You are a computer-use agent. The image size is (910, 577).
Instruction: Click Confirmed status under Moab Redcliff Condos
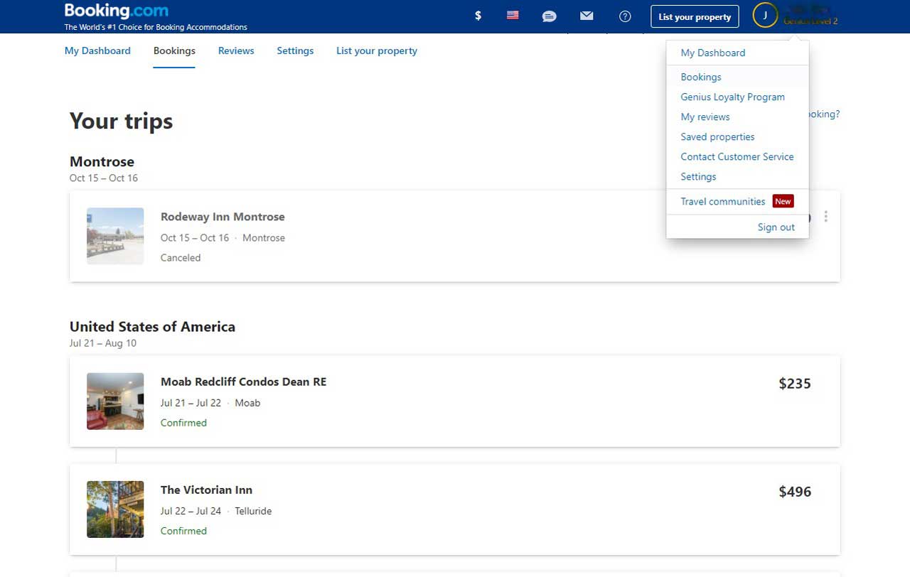(183, 423)
